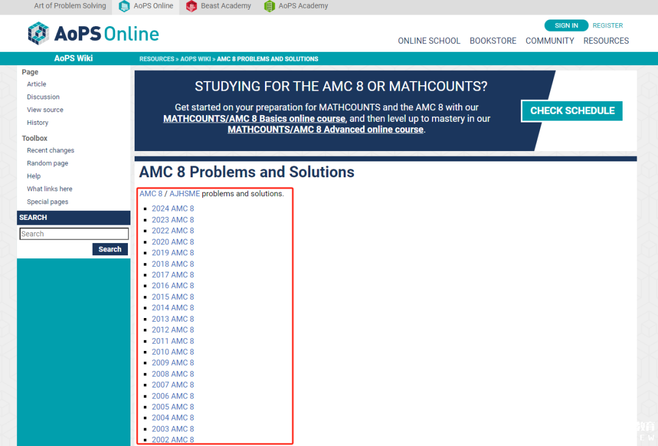Open the Art of Problem Solving tab

point(69,6)
